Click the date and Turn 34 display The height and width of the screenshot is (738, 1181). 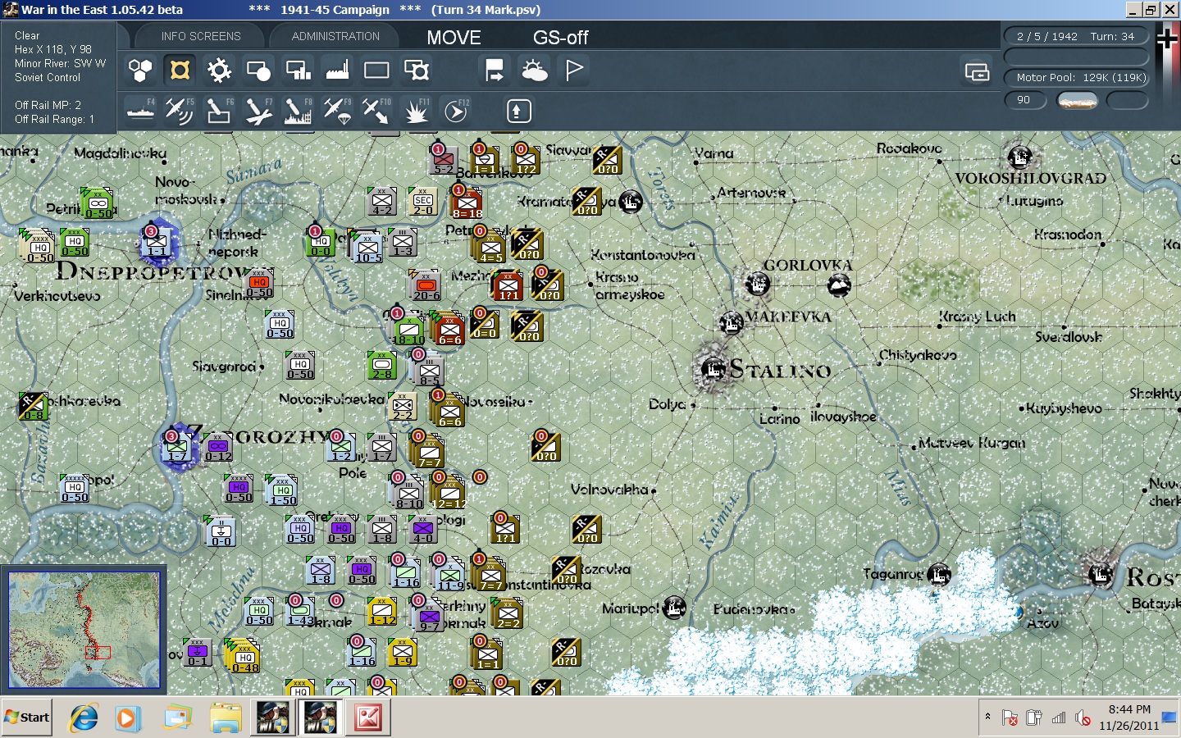(x=1076, y=36)
